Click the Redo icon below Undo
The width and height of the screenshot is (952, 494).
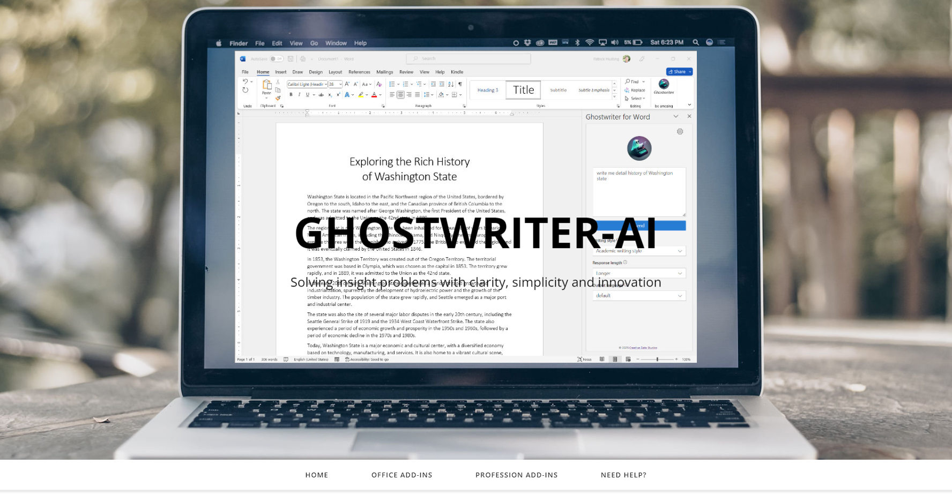coord(246,90)
